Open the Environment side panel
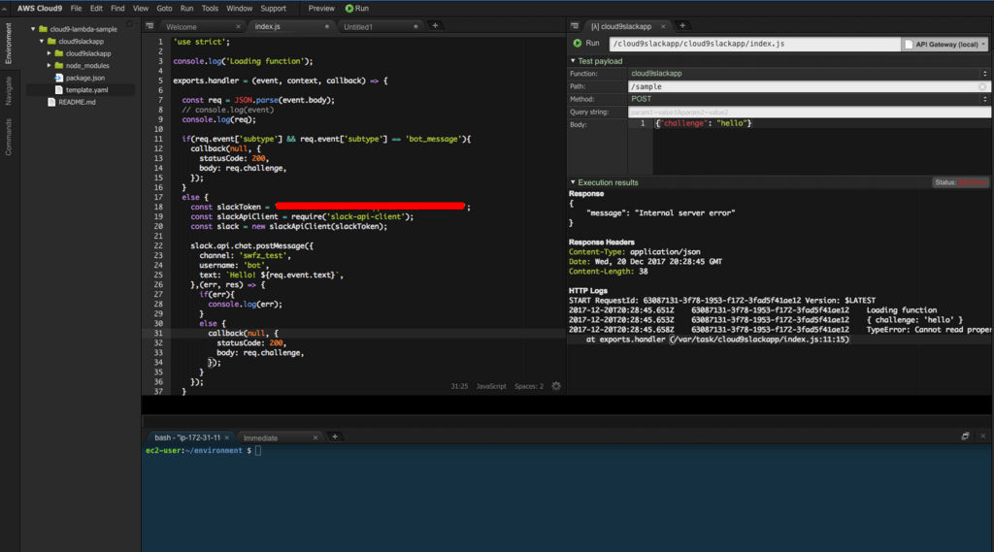The image size is (994, 552). [x=9, y=43]
